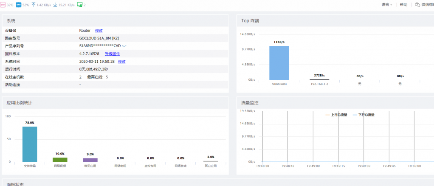Click the 文件传输 78.0% bar
The height and width of the screenshot is (186, 434).
30,144
